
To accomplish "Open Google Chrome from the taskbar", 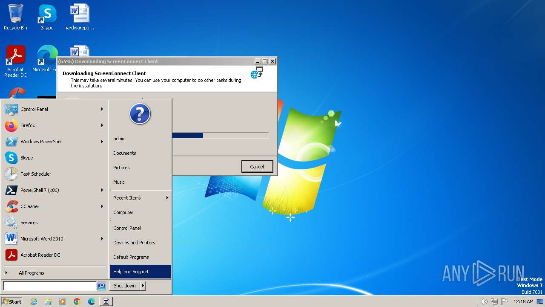I will 77,301.
